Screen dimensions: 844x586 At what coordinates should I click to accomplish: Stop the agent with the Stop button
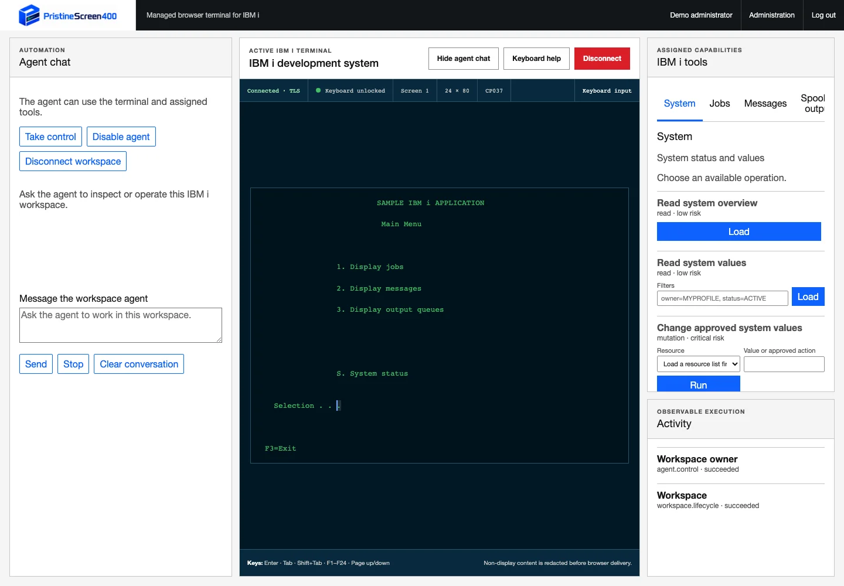coord(73,364)
